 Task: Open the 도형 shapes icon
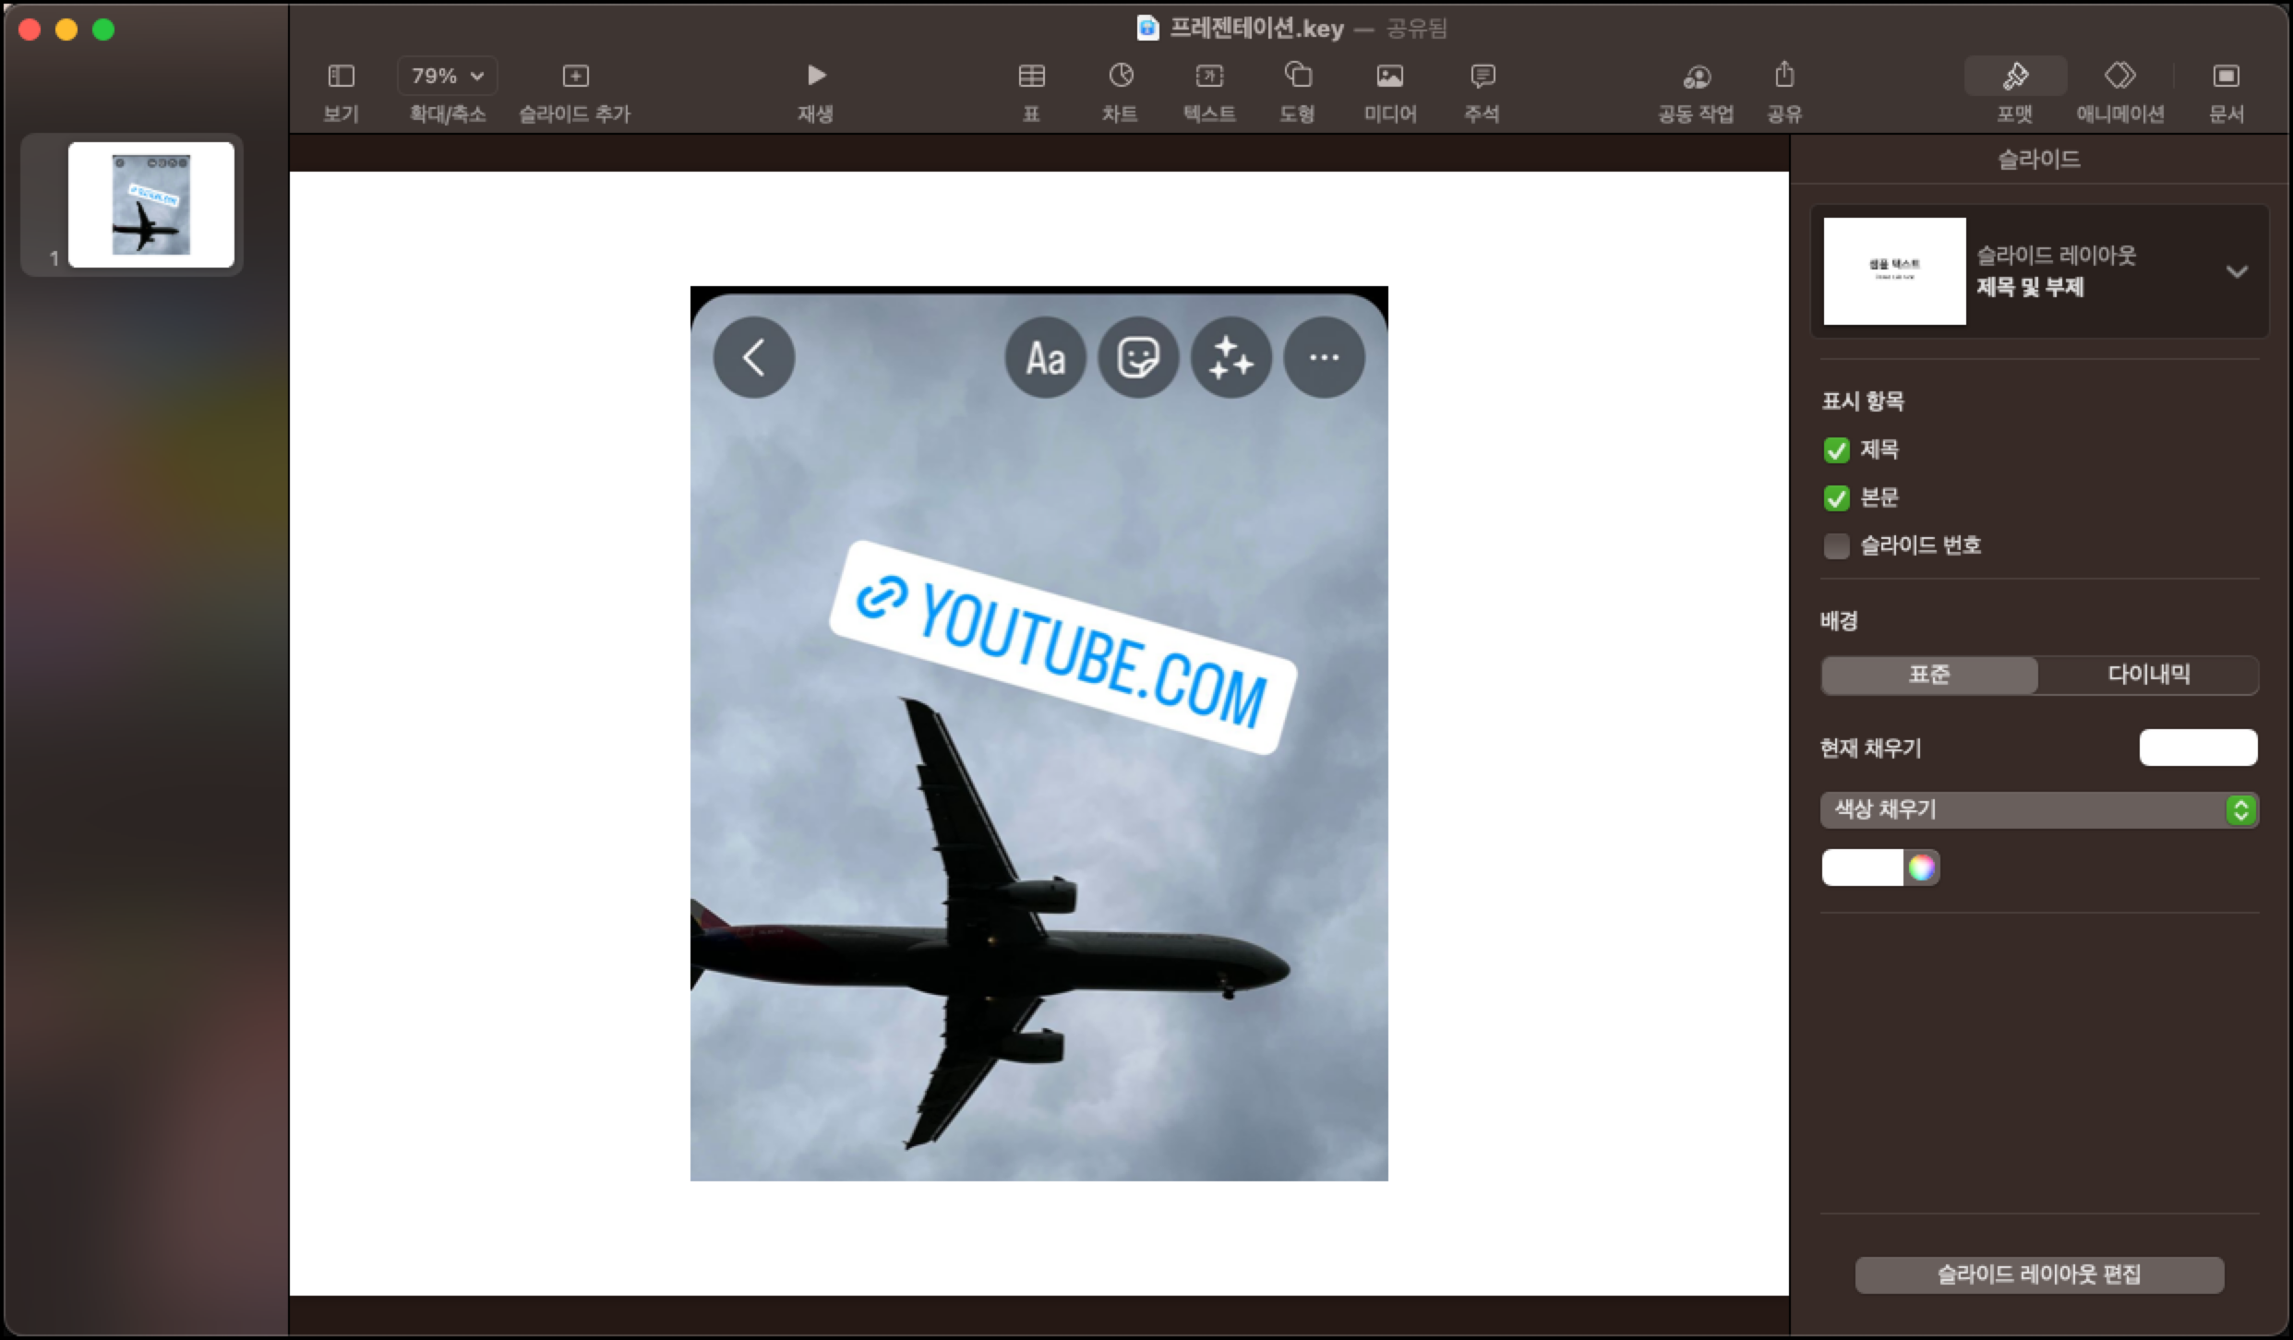pyautogui.click(x=1298, y=75)
